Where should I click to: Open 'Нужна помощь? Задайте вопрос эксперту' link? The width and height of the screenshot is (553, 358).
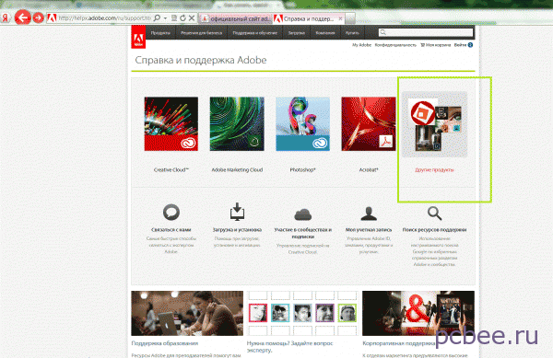[289, 346]
